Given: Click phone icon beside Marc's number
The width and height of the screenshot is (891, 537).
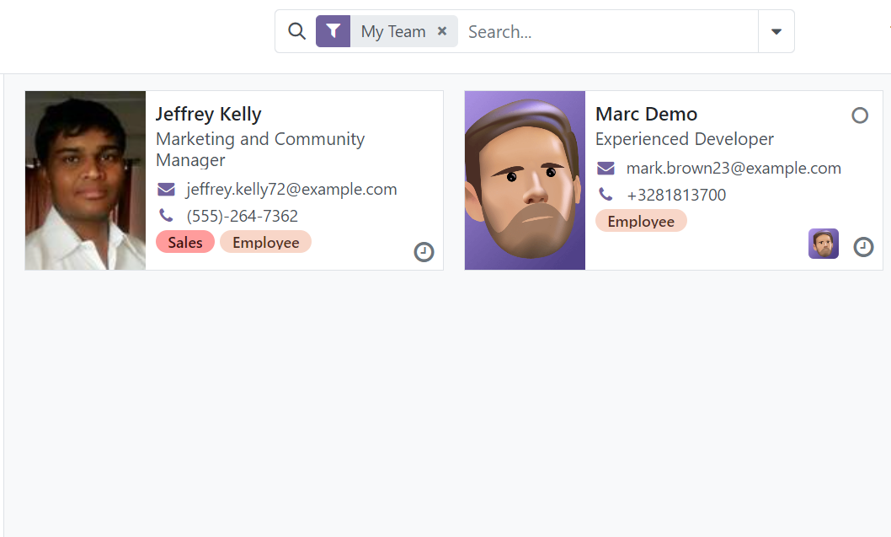Looking at the screenshot, I should click(x=606, y=195).
